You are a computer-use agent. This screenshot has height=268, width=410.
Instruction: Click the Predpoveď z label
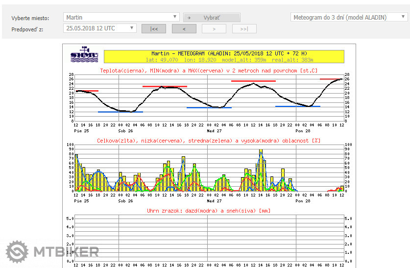click(29, 29)
